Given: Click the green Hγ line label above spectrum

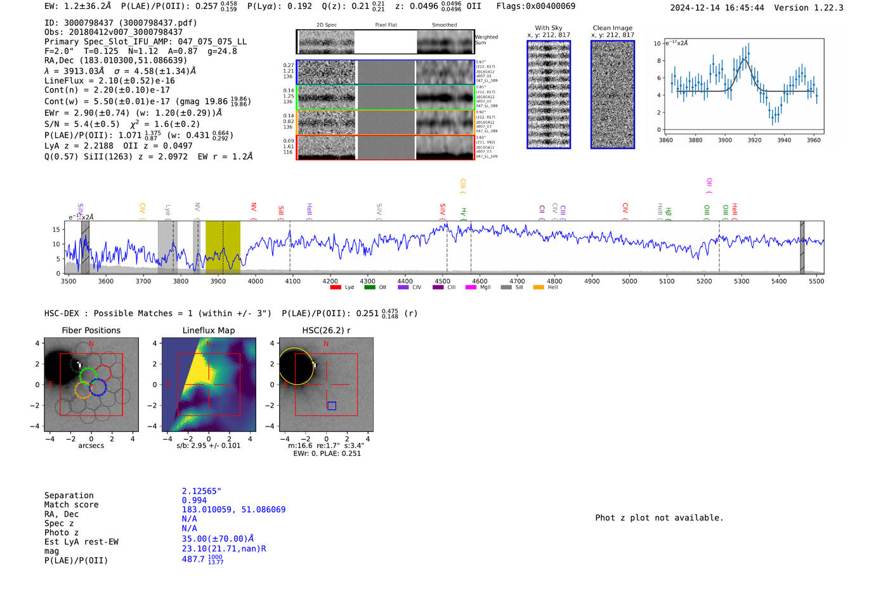Looking at the screenshot, I should [x=464, y=213].
